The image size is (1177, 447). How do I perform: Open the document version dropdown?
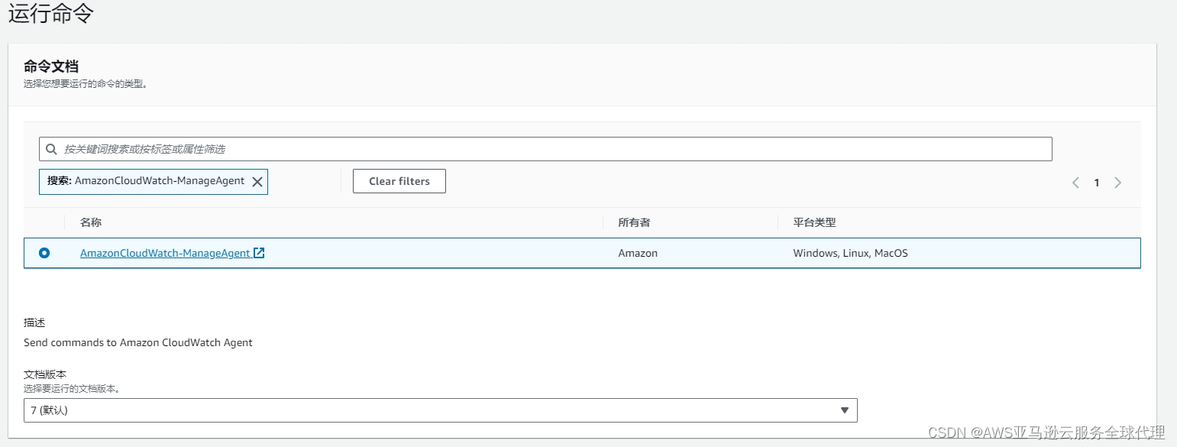click(x=441, y=410)
